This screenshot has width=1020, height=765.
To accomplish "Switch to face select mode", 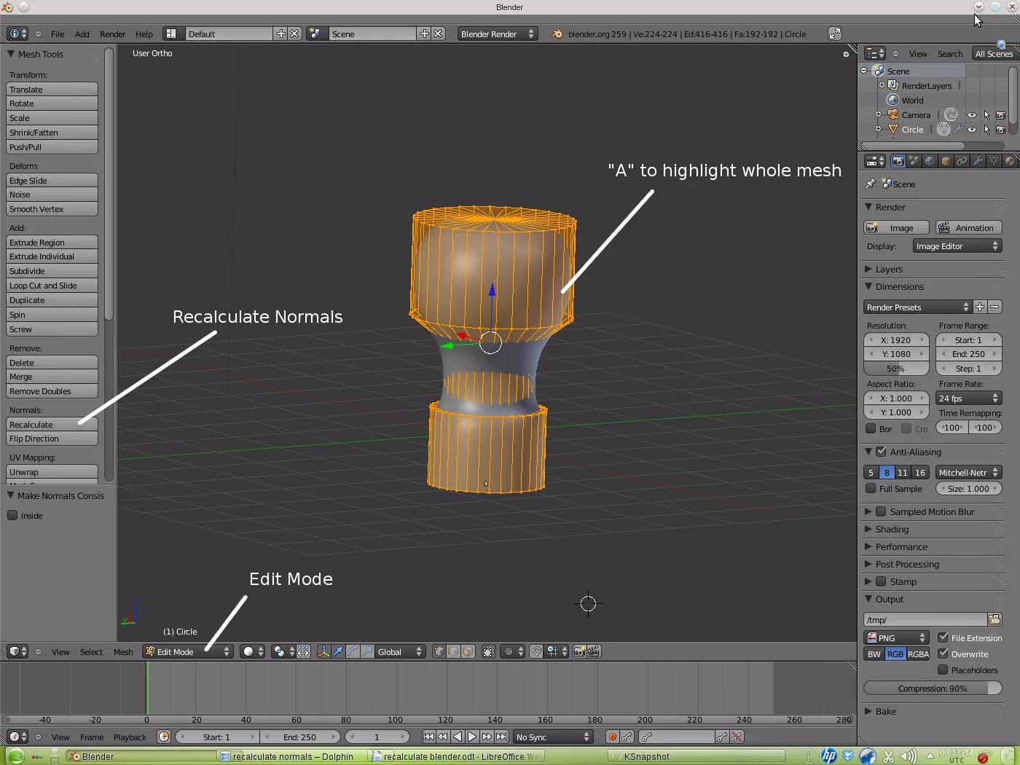I will click(468, 651).
